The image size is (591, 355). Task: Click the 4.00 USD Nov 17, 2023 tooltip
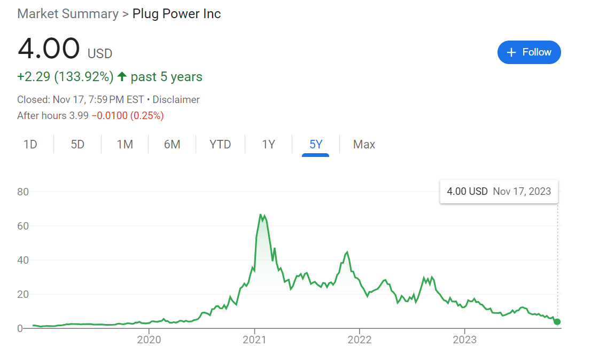499,191
